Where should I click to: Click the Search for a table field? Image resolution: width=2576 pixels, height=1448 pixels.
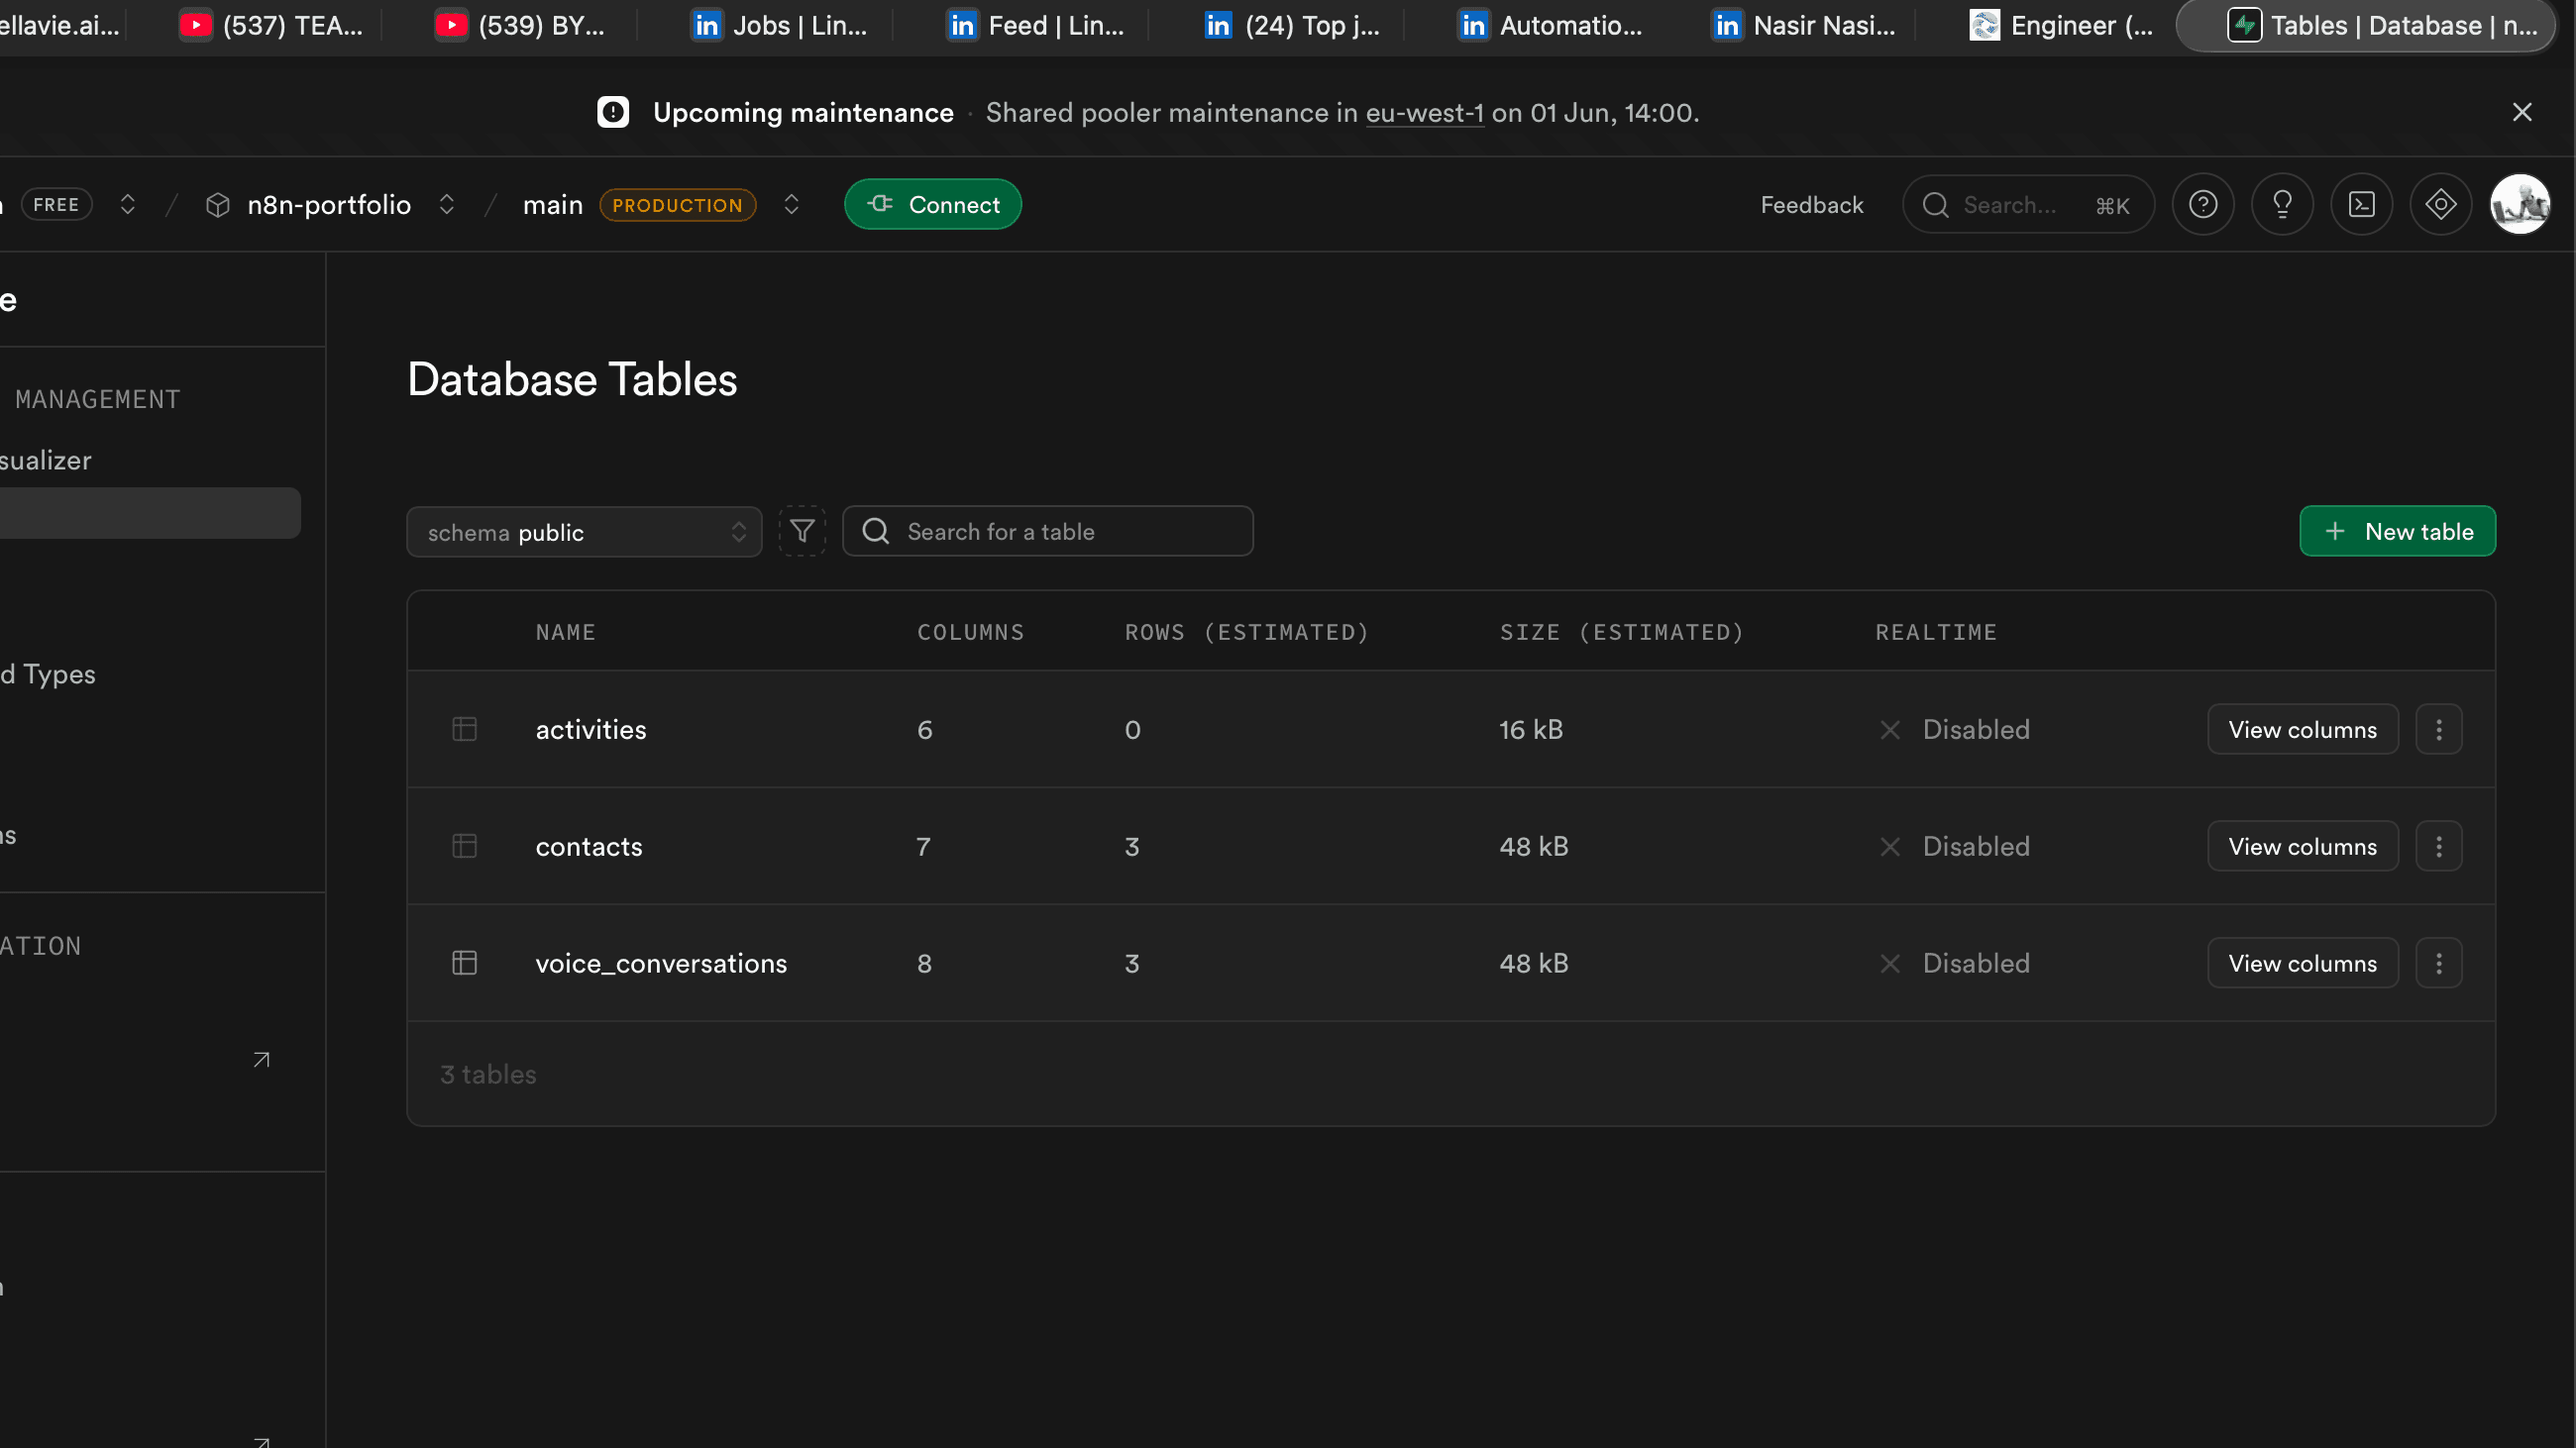1047,531
